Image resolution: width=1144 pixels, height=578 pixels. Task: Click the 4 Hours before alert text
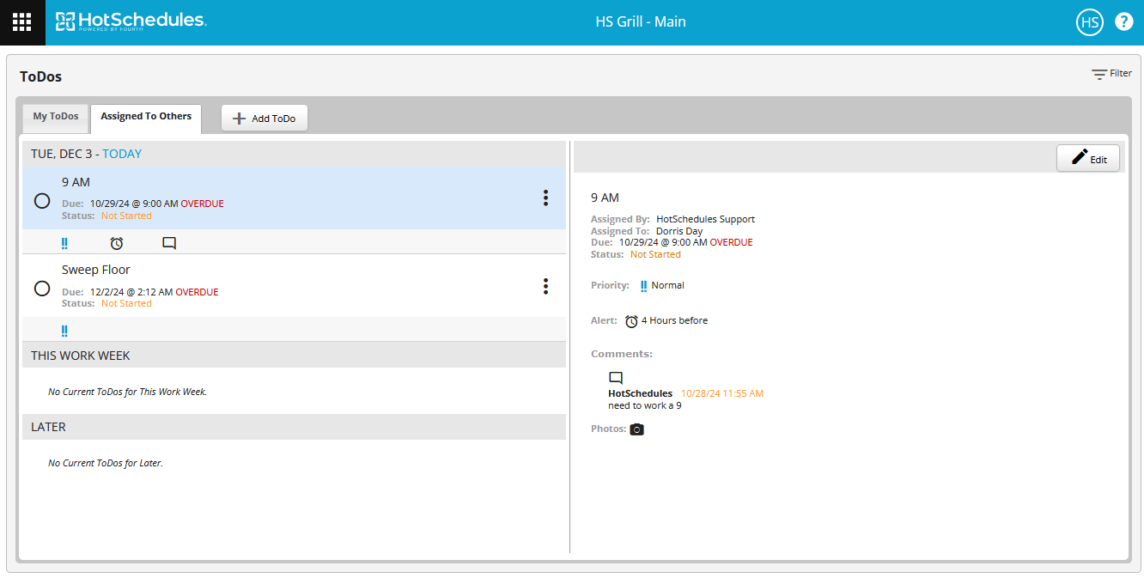675,320
